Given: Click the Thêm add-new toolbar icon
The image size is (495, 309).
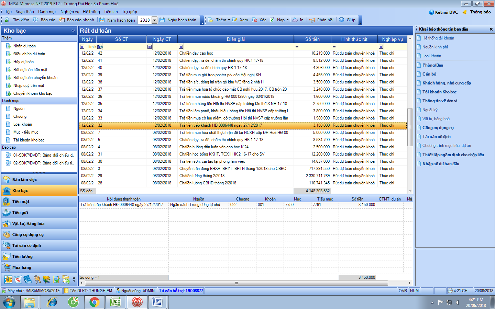Looking at the screenshot, I should (211, 20).
